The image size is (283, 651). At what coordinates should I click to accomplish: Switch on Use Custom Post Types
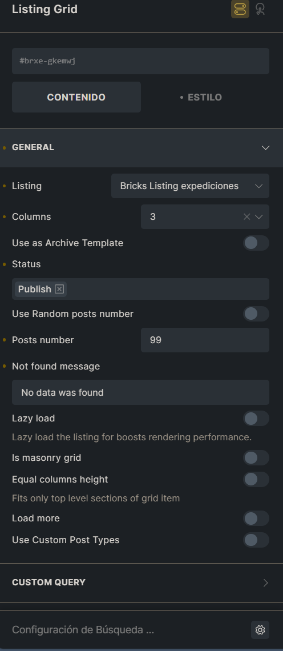pyautogui.click(x=256, y=540)
